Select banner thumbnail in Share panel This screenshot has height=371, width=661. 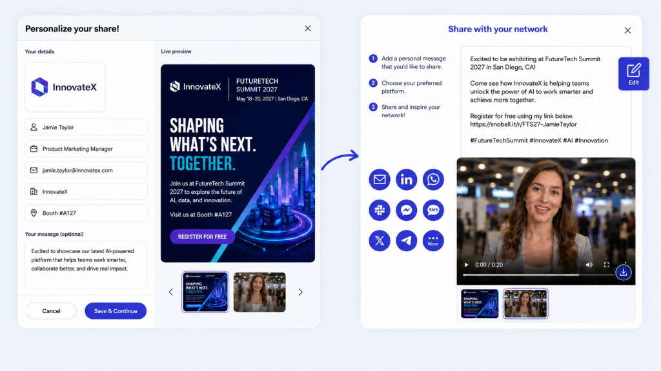click(x=480, y=304)
